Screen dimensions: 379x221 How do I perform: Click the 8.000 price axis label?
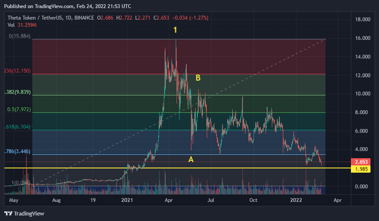tap(362, 112)
